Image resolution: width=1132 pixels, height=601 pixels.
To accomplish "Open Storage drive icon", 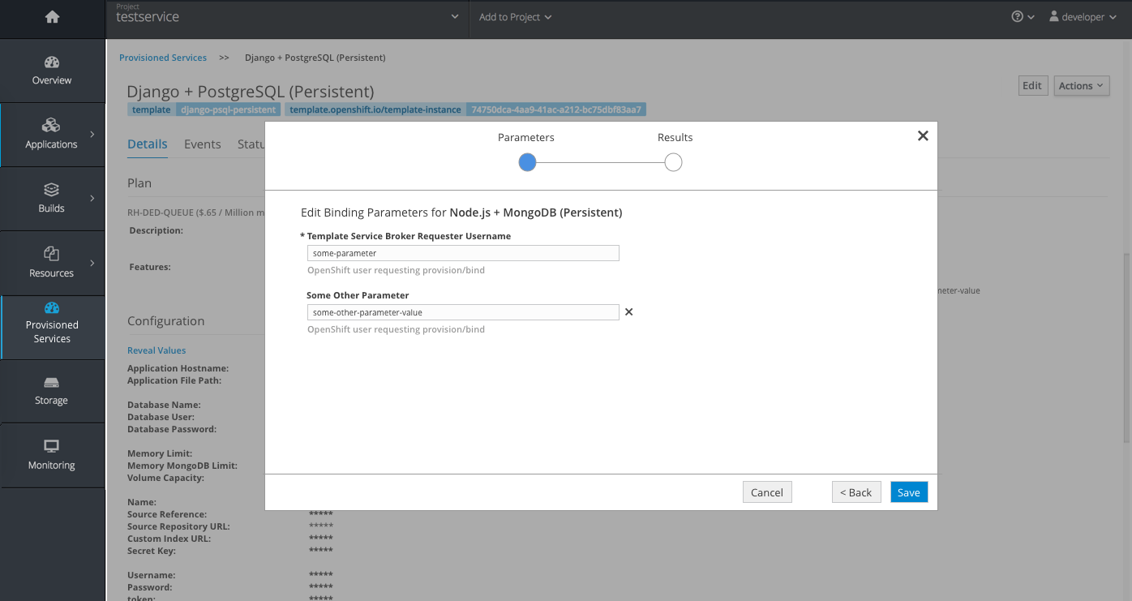I will (x=51, y=383).
